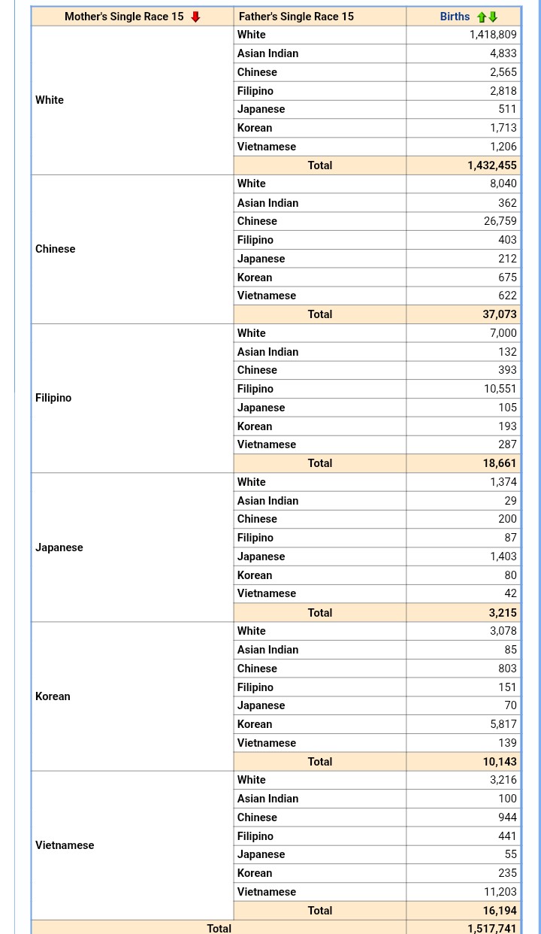Click the Filipino group total 18,661

coord(500,463)
